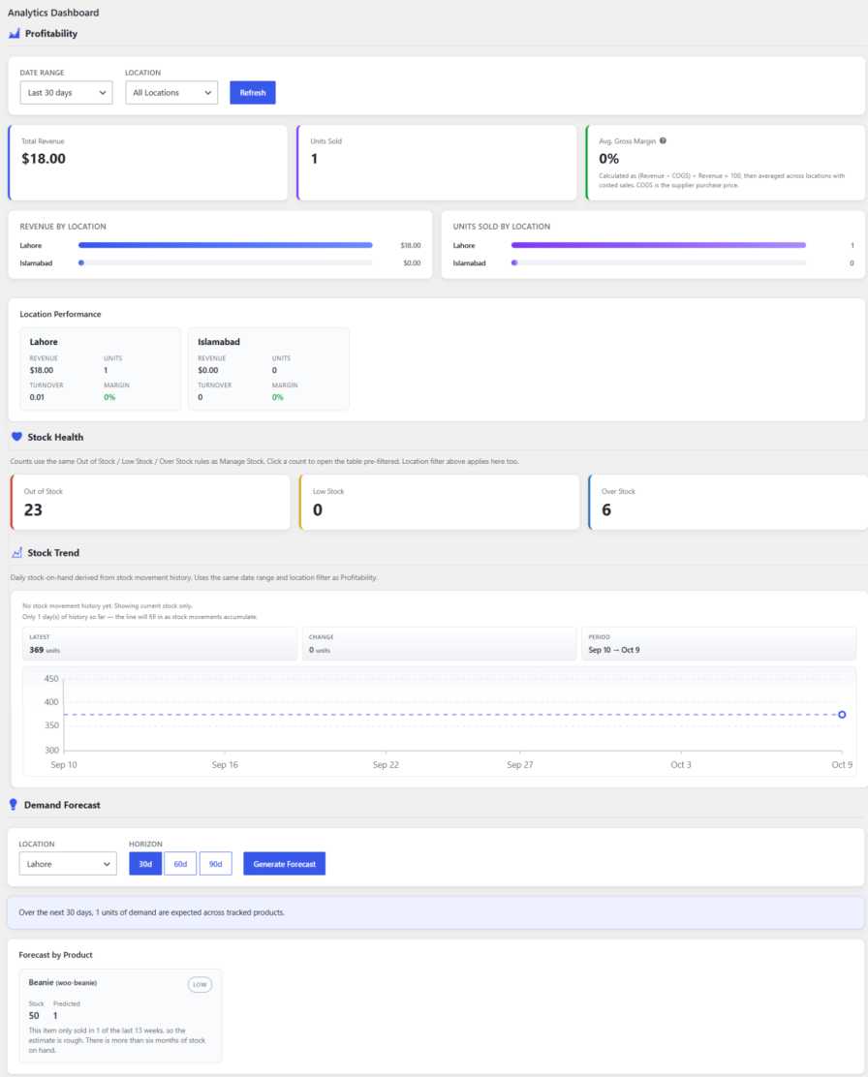The image size is (868, 1077).
Task: Click the Units Sold by Location heading
Action: point(502,227)
